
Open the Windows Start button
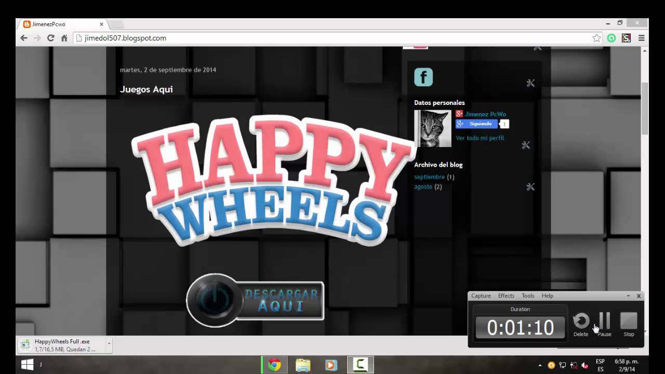27,365
